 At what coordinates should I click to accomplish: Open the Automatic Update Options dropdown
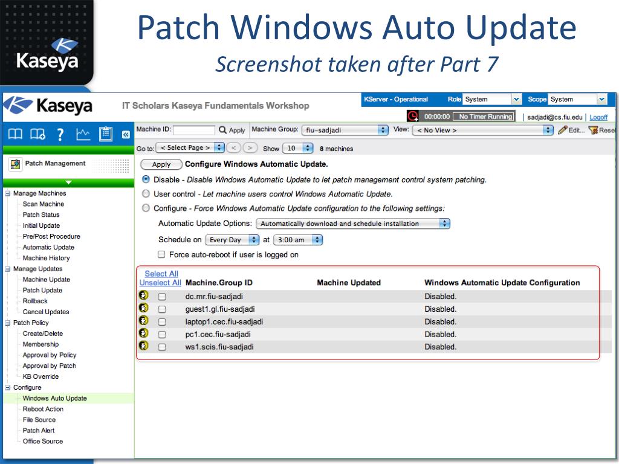(x=353, y=224)
